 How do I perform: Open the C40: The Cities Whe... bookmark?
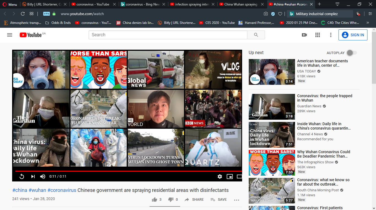point(340,23)
